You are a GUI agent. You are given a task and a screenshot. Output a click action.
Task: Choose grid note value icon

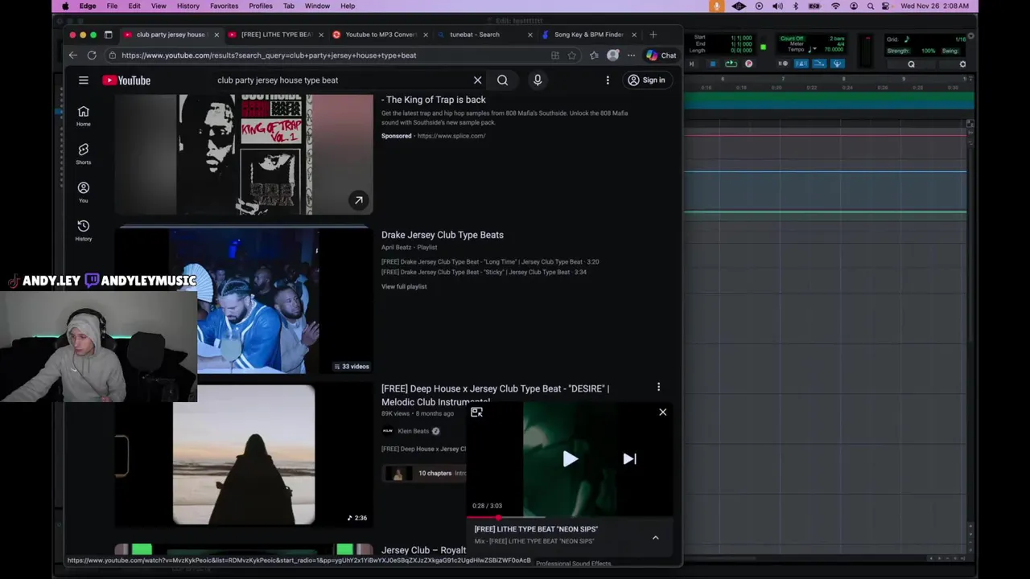pyautogui.click(x=907, y=39)
